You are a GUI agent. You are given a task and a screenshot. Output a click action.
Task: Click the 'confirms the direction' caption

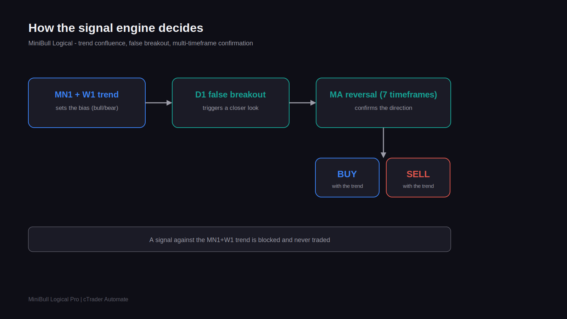[383, 108]
